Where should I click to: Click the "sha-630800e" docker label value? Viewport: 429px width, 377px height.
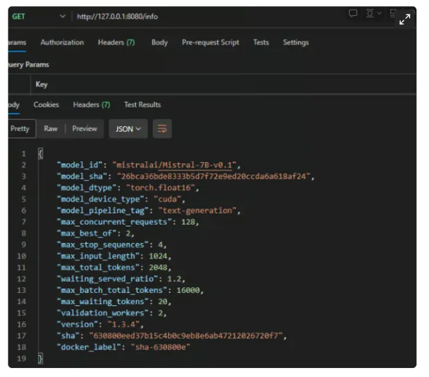click(160, 347)
